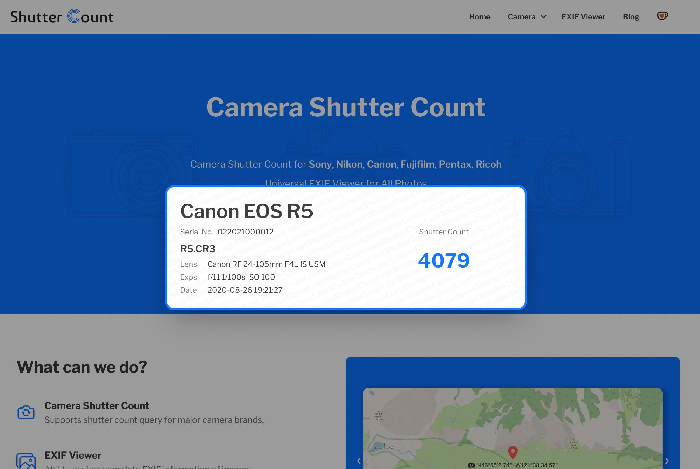This screenshot has height=469, width=700.
Task: Click the Sony brand link
Action: click(x=320, y=164)
